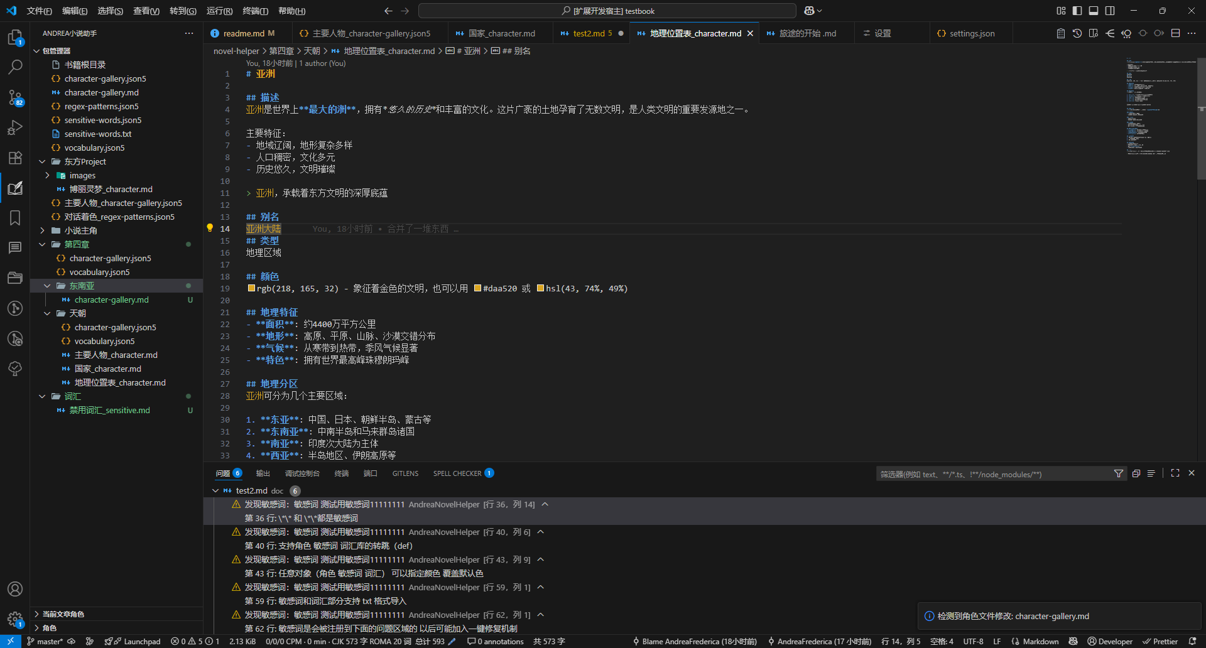The height and width of the screenshot is (648, 1206).
Task: Expand the images folder
Action: [x=47, y=175]
